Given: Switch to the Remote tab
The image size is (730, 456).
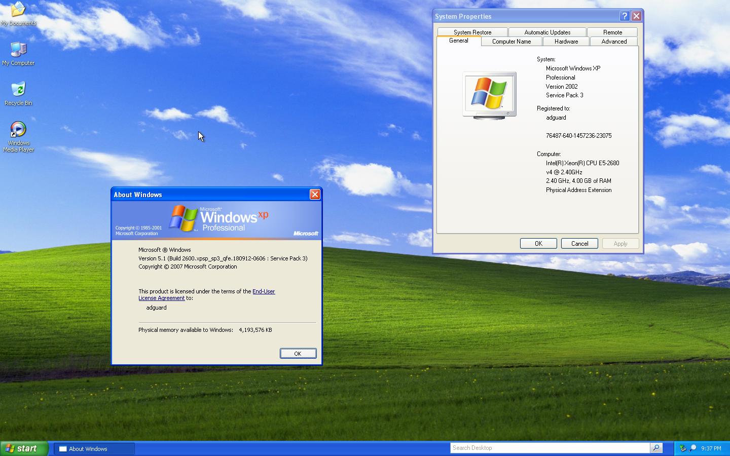Looking at the screenshot, I should [x=612, y=31].
